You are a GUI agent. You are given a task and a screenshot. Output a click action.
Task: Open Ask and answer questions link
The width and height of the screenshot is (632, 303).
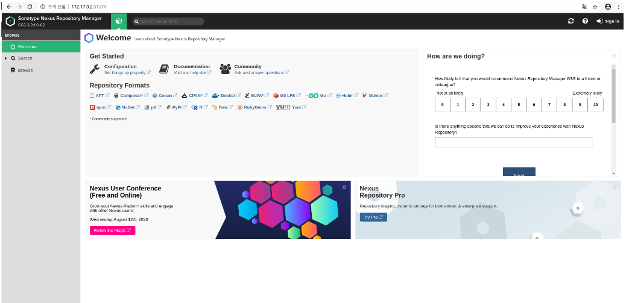coord(262,73)
